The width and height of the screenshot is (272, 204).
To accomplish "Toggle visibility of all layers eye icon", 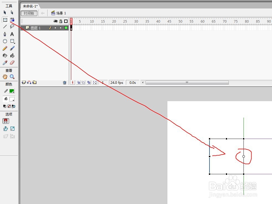I will pyautogui.click(x=55, y=21).
